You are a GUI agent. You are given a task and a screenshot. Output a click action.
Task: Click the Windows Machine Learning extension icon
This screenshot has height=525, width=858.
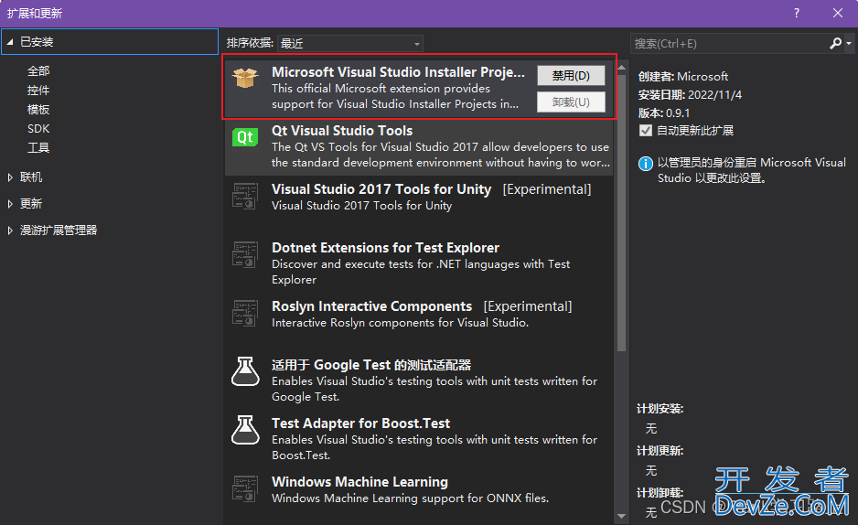coord(244,488)
